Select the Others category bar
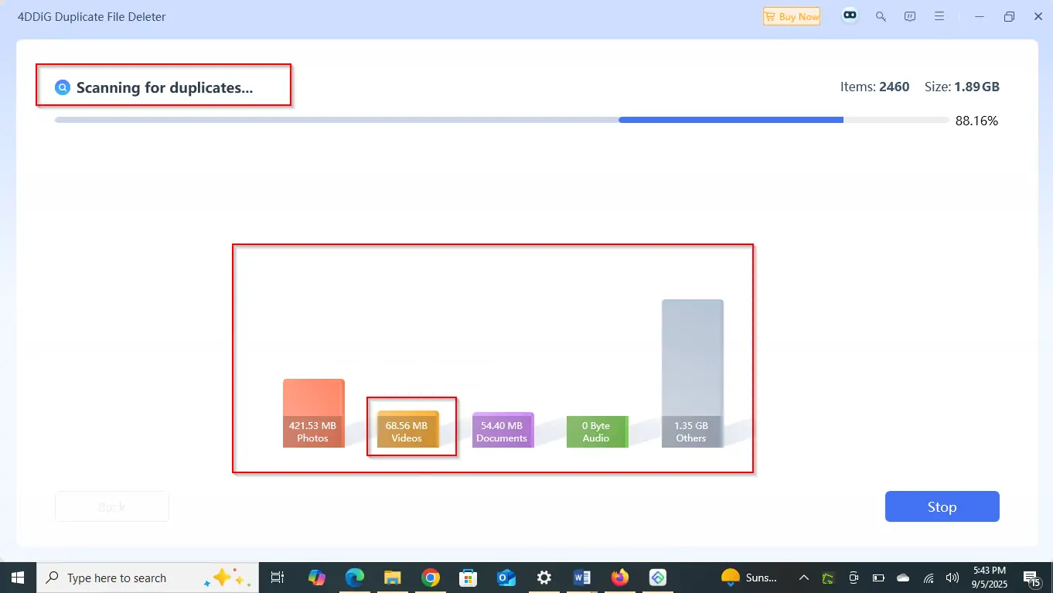Viewport: 1053px width, 593px height. click(x=692, y=373)
